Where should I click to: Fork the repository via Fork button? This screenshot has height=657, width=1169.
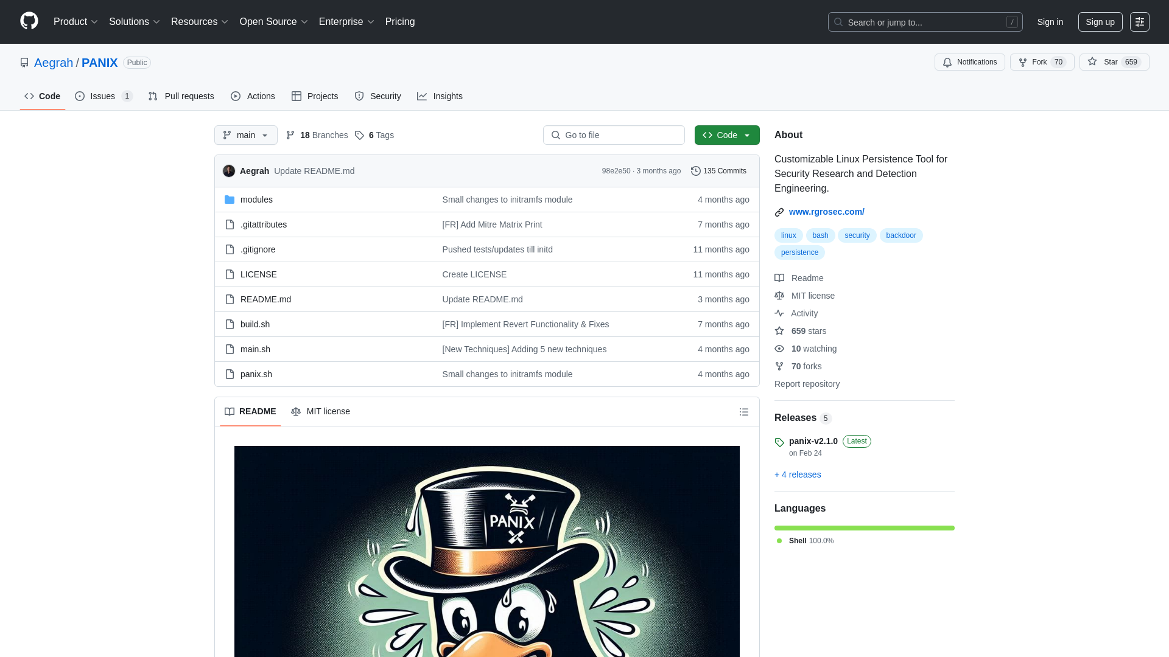pos(1042,62)
